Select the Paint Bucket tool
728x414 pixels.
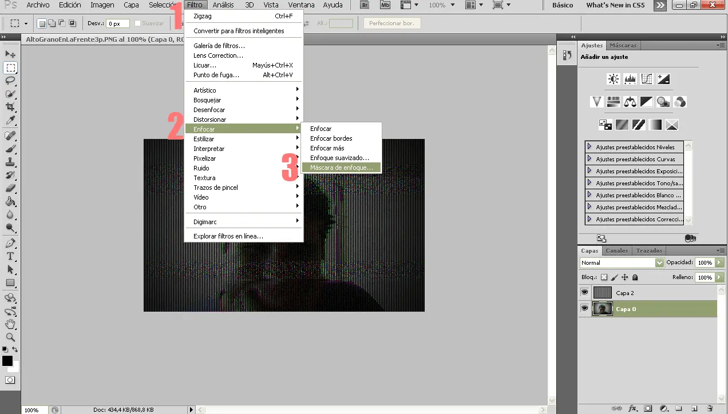(10, 201)
